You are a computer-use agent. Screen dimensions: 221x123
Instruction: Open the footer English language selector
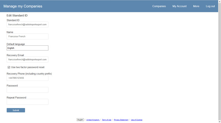[x=80, y=120]
